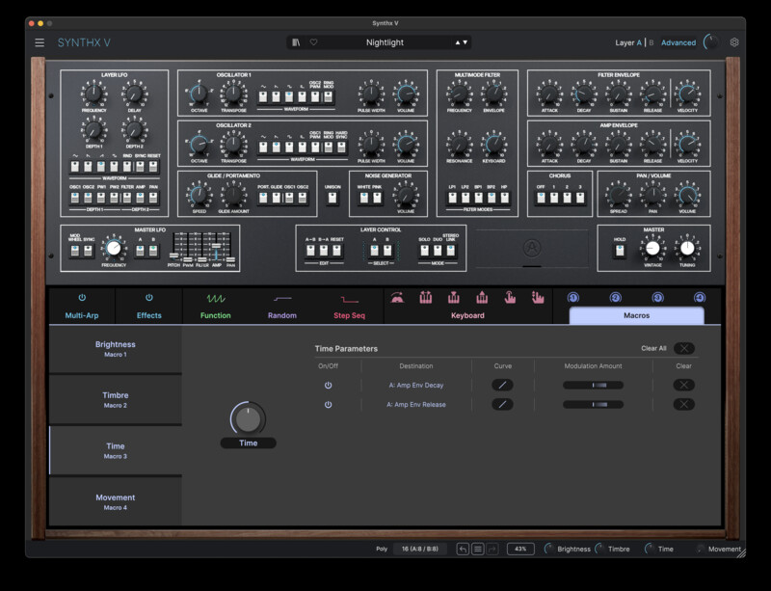This screenshot has width=771, height=591.
Task: Open the edit history list icon
Action: click(477, 549)
